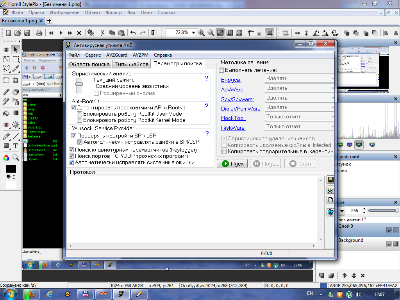This screenshot has height=300, width=400.
Task: Cut selection with the scissors icon
Action: click(102, 33)
